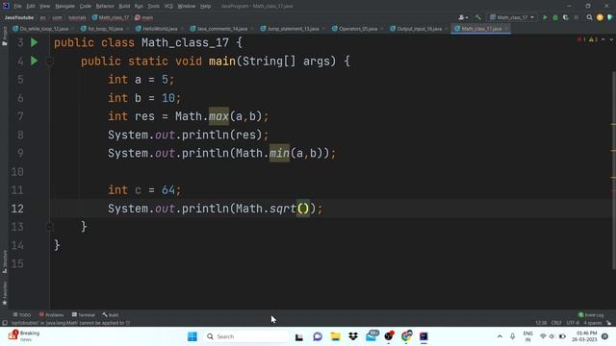616x346 pixels.
Task: Click the yellow IDE update avatar icon
Action: 600,17
